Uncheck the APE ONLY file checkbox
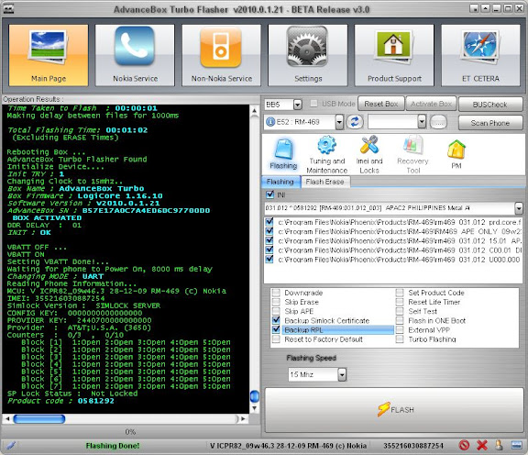 click(269, 231)
